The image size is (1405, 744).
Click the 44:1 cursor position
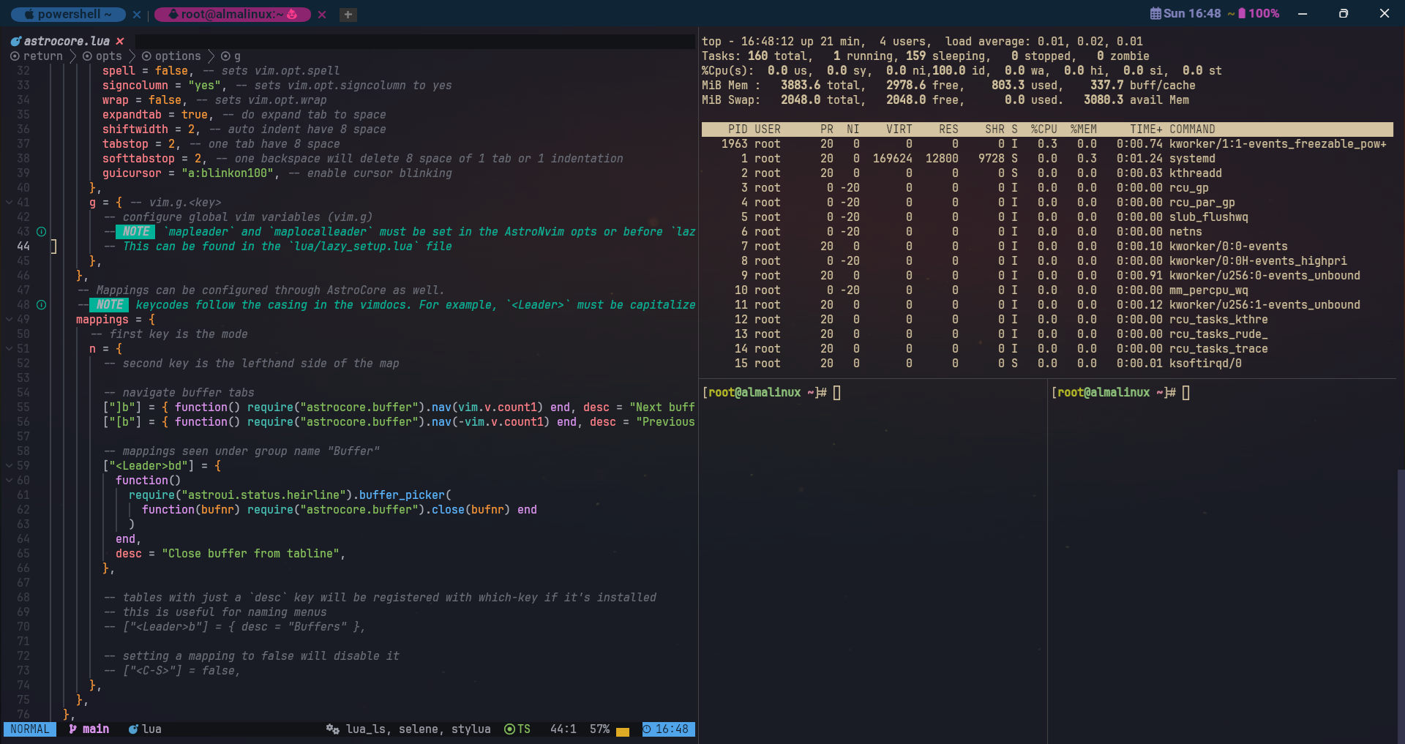tap(563, 729)
